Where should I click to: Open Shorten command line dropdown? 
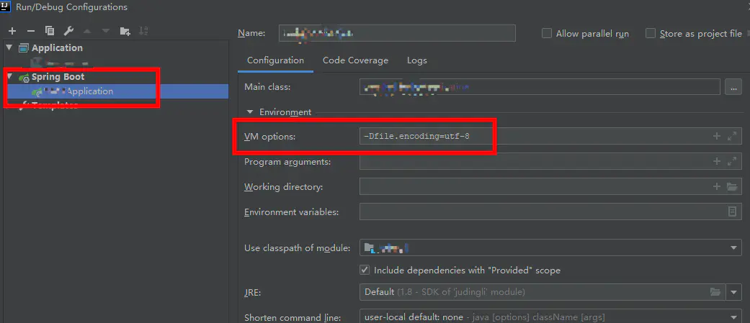[x=733, y=317]
